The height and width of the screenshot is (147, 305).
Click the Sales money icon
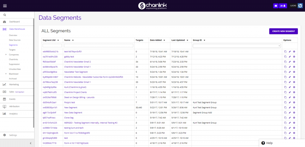point(4,92)
